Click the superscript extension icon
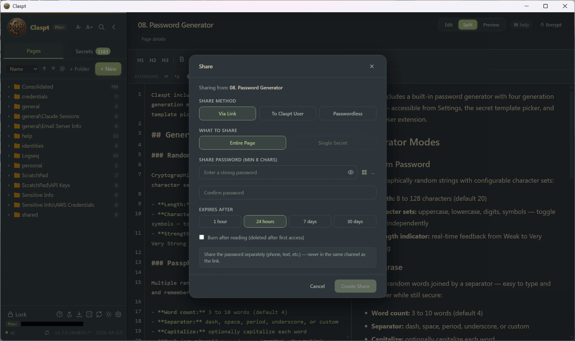This screenshot has width=575, height=341. coord(166,76)
